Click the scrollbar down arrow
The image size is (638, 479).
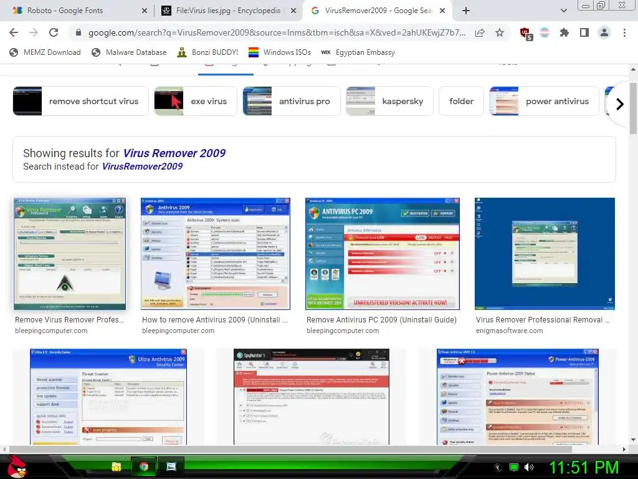click(633, 440)
